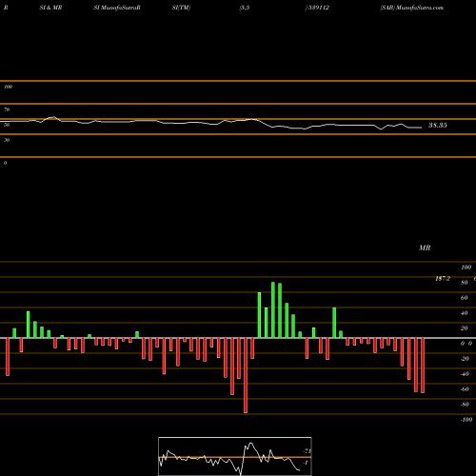The height and width of the screenshot is (476, 476).
Task: Click the RSI axis label 70
Action: 7,109
